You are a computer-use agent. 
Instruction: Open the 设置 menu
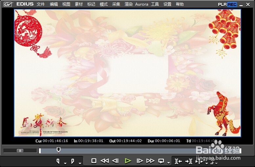(167, 4)
